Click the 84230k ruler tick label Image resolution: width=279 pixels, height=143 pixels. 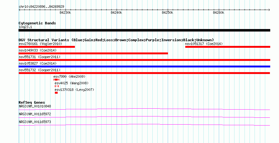[65, 12]
